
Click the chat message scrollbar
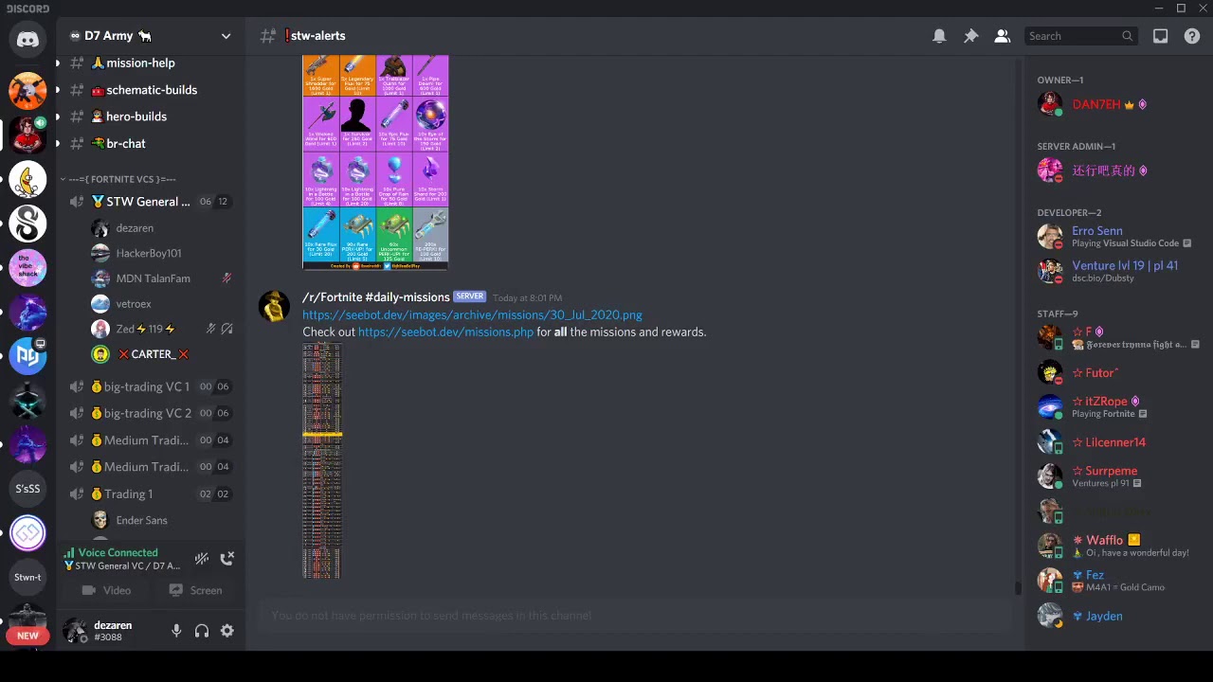(x=1019, y=588)
